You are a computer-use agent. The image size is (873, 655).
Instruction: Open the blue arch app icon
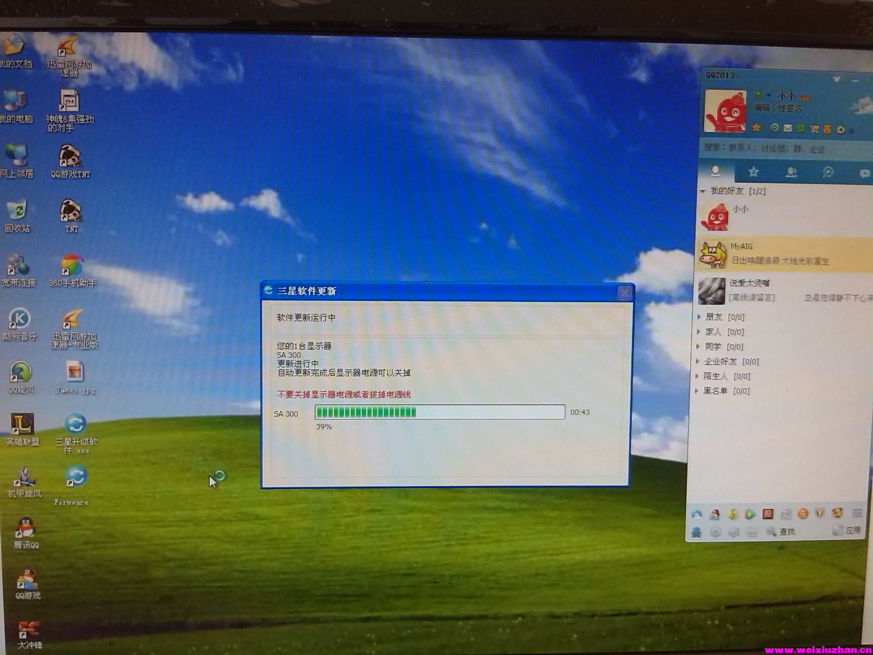(x=697, y=515)
